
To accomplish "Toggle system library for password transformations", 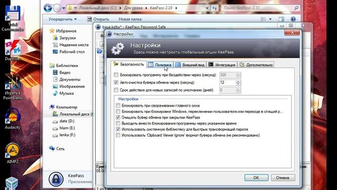I will pos(118,129).
